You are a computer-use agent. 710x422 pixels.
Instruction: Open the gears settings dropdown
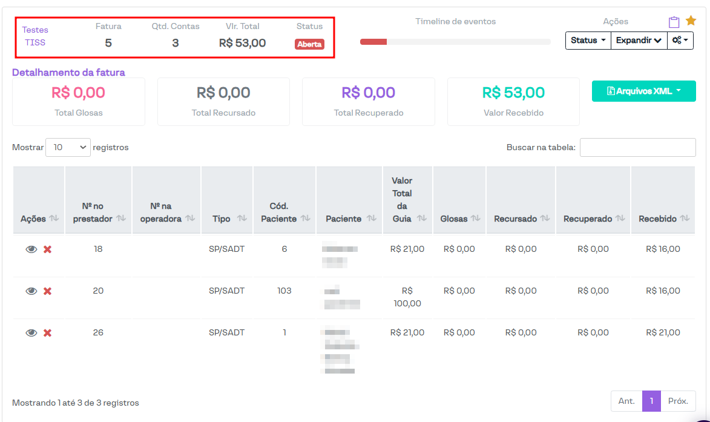coord(680,41)
